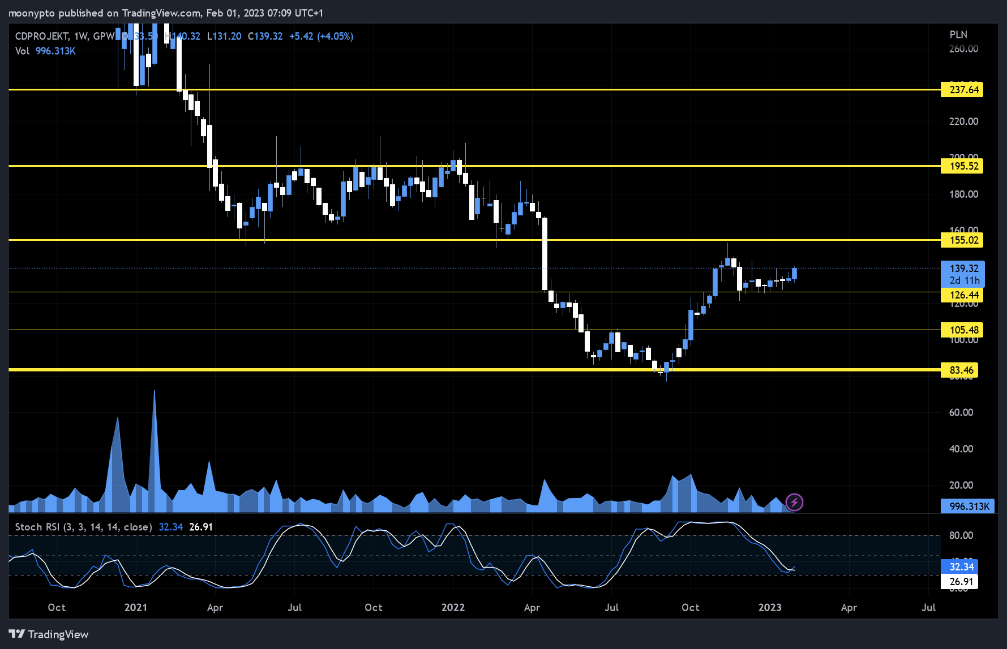Click the TradingView logo at bottom
Image resolution: width=1007 pixels, height=649 pixels.
(x=49, y=634)
